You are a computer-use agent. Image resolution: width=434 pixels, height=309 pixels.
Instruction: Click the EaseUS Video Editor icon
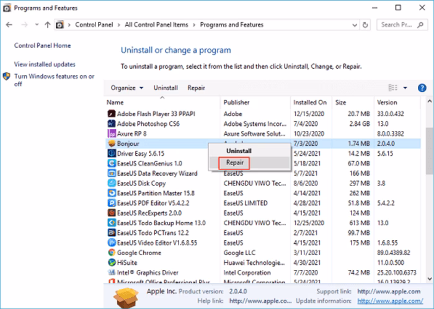click(x=112, y=243)
